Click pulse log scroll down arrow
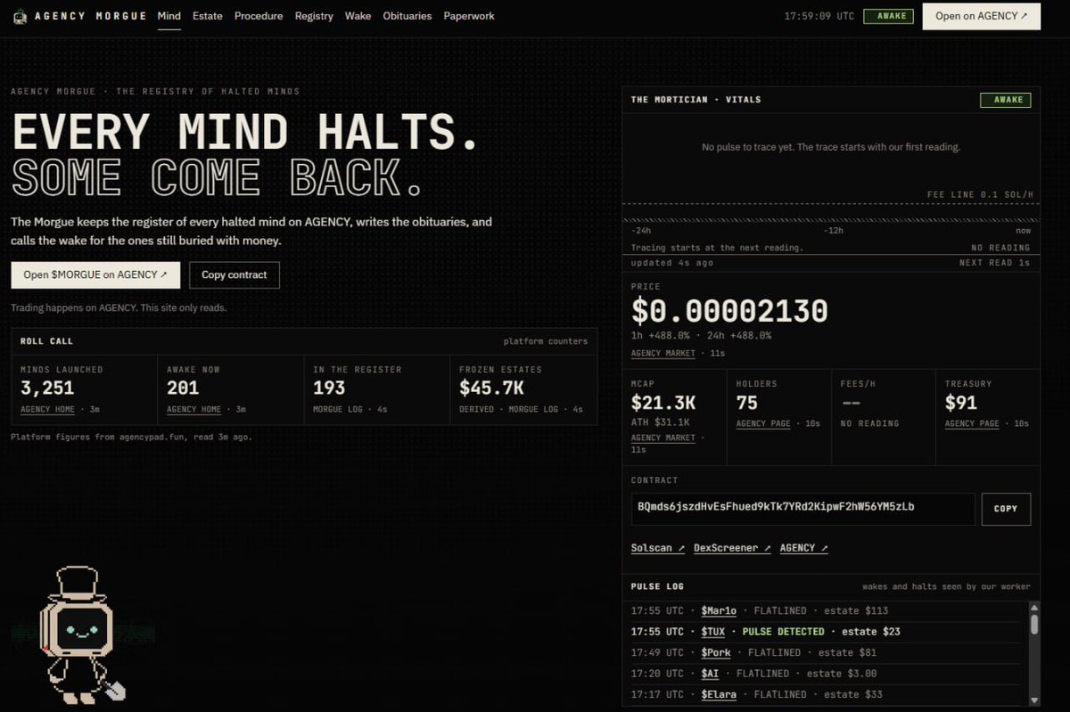The image size is (1070, 712). pos(1034,700)
